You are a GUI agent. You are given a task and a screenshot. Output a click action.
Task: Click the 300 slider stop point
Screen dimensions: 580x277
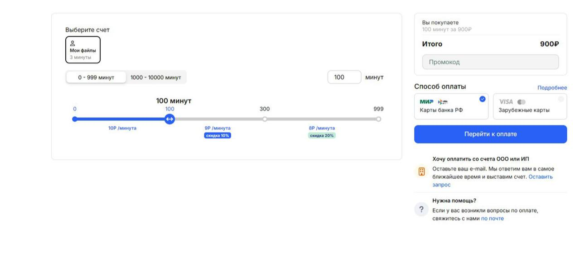click(x=265, y=119)
